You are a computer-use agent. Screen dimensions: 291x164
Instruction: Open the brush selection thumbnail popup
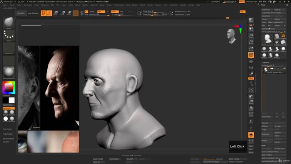pyautogui.click(x=9, y=23)
